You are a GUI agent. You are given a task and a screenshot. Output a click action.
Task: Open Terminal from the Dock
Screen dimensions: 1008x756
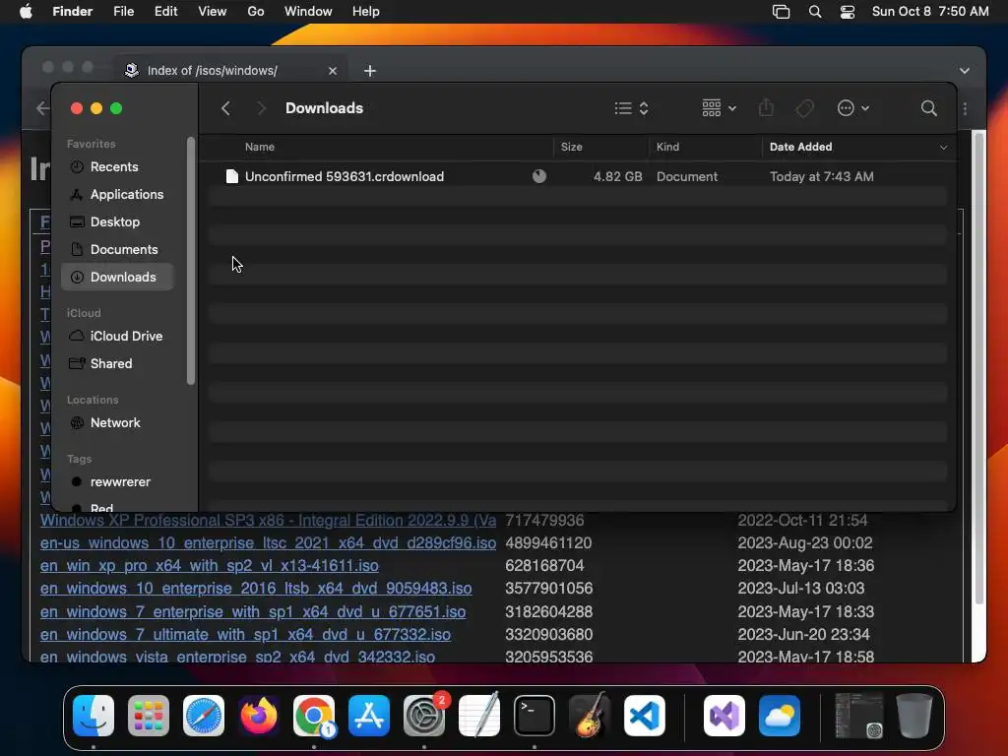pos(535,716)
